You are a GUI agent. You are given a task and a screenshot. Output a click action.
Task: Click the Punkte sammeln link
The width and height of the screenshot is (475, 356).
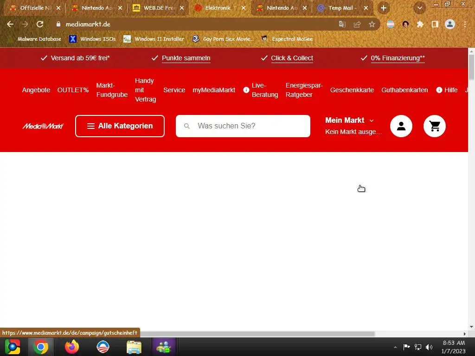point(186,58)
